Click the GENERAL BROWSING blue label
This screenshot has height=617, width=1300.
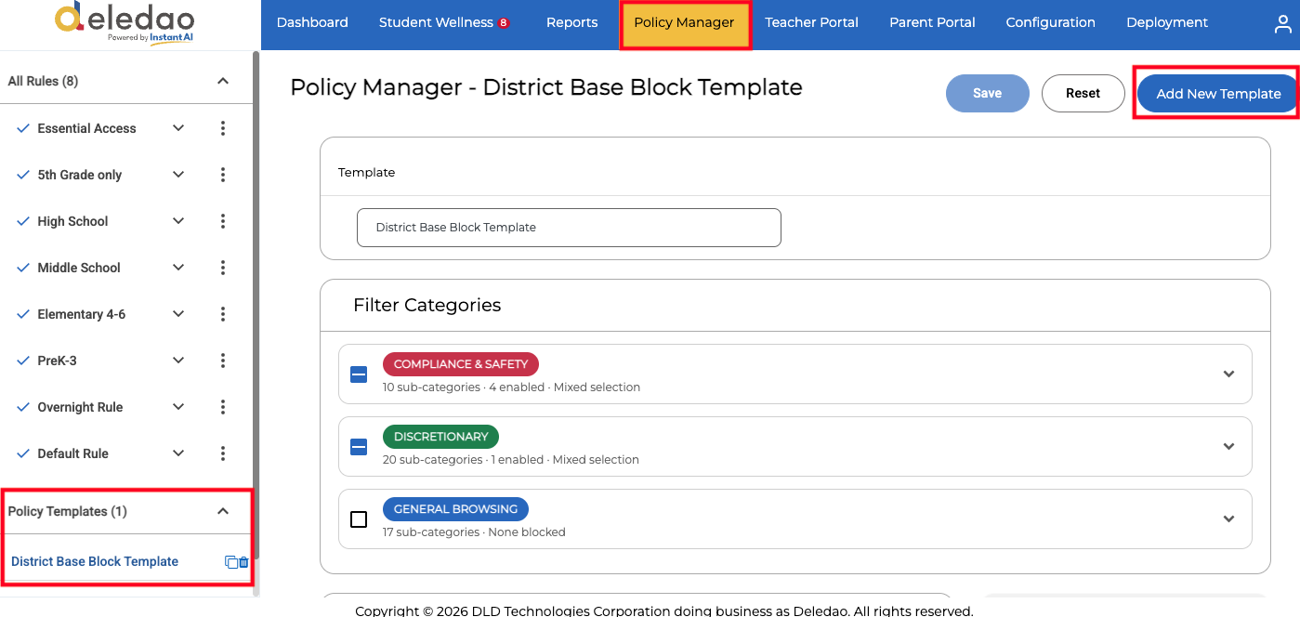tap(455, 509)
